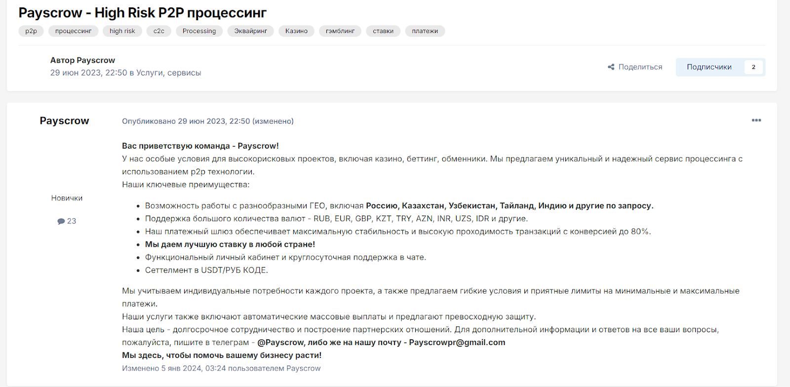Select the ставки tag
This screenshot has height=387, width=790.
[x=383, y=31]
